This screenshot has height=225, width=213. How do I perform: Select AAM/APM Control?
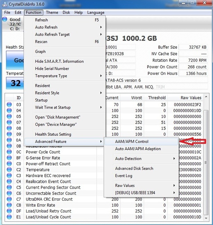141,141
